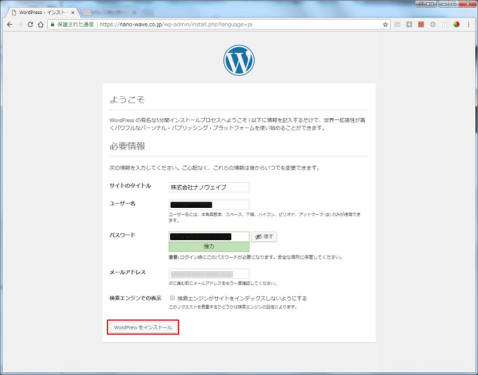Click the faint T extension icon
Viewport: 478px width, 375px height.
[444, 25]
